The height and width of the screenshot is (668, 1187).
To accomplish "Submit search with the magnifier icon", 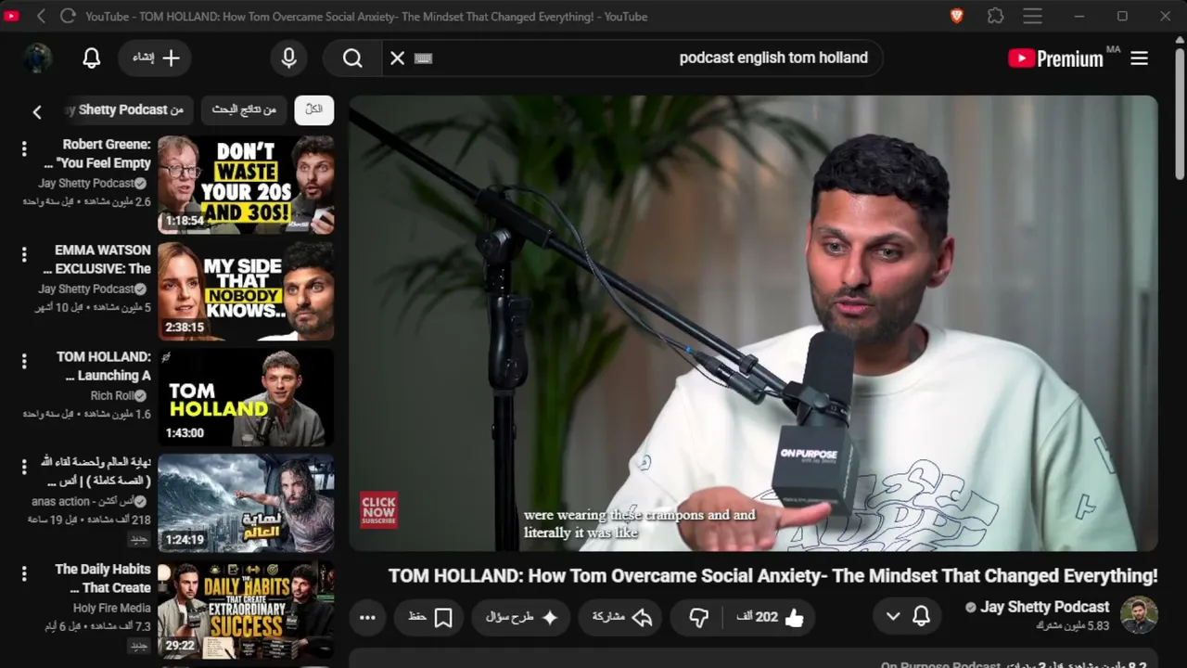I will pyautogui.click(x=352, y=58).
